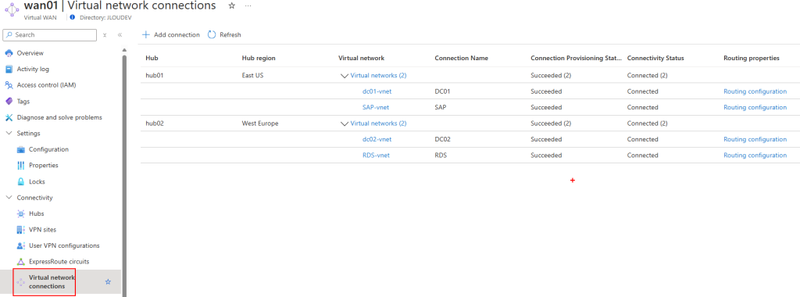The height and width of the screenshot is (297, 800).
Task: Click the Configuration toolbox icon
Action: pos(21,149)
